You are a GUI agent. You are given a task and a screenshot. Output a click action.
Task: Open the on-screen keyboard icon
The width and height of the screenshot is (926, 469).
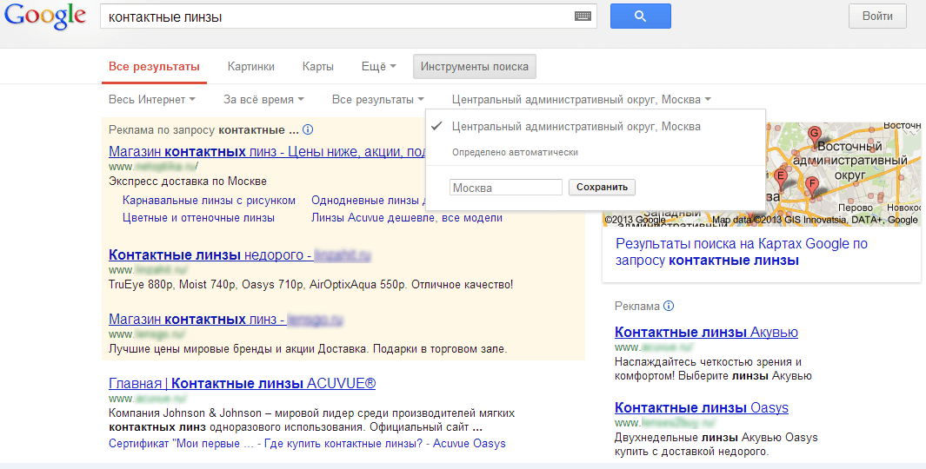583,17
